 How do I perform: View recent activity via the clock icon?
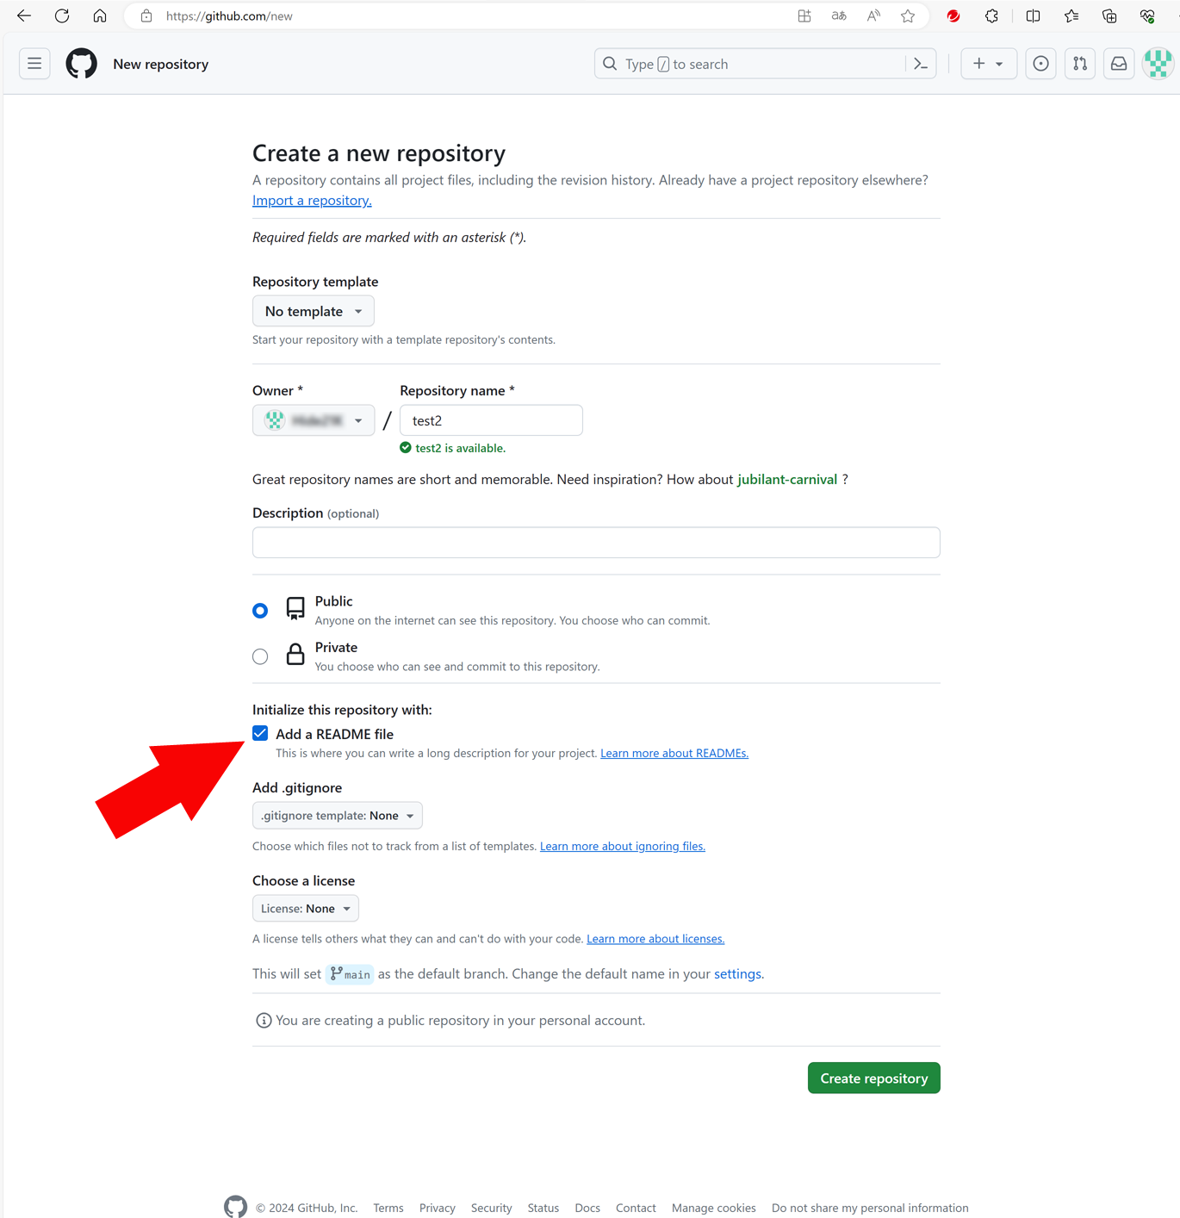point(1040,63)
